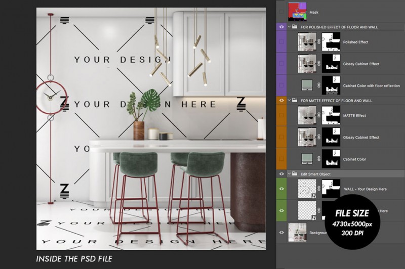
Task: Show the MATTE Effect layer
Action: (x=281, y=115)
